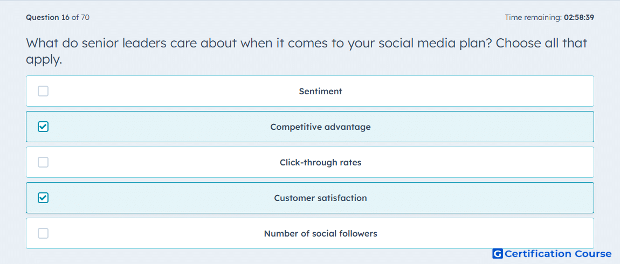Click the Competitive advantage answer text
Viewport: 620px width, 264px height.
point(320,127)
